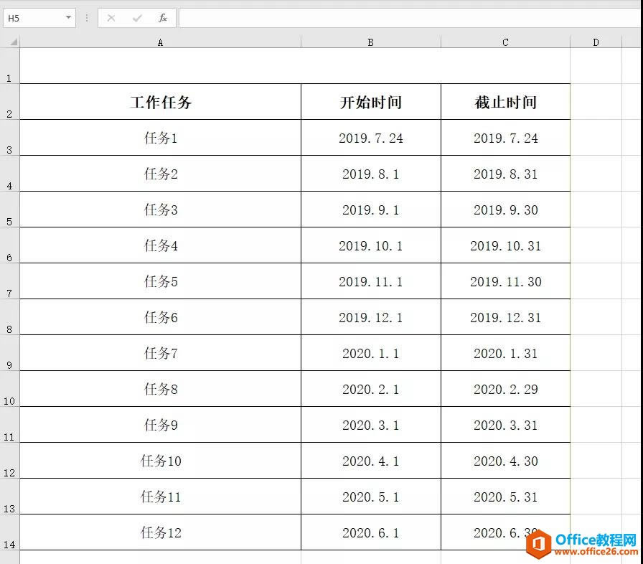The height and width of the screenshot is (564, 643).
Task: Click start date cell 2020.4.1
Action: tap(371, 460)
